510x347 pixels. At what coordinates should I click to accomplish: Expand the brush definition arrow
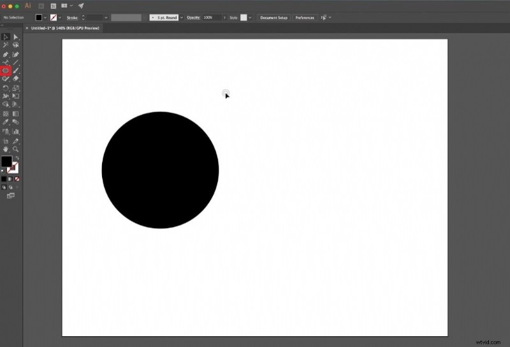pyautogui.click(x=182, y=18)
